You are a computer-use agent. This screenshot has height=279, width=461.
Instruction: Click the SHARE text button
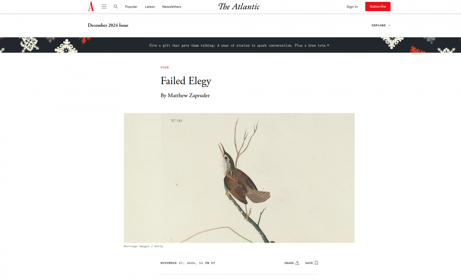(289, 263)
